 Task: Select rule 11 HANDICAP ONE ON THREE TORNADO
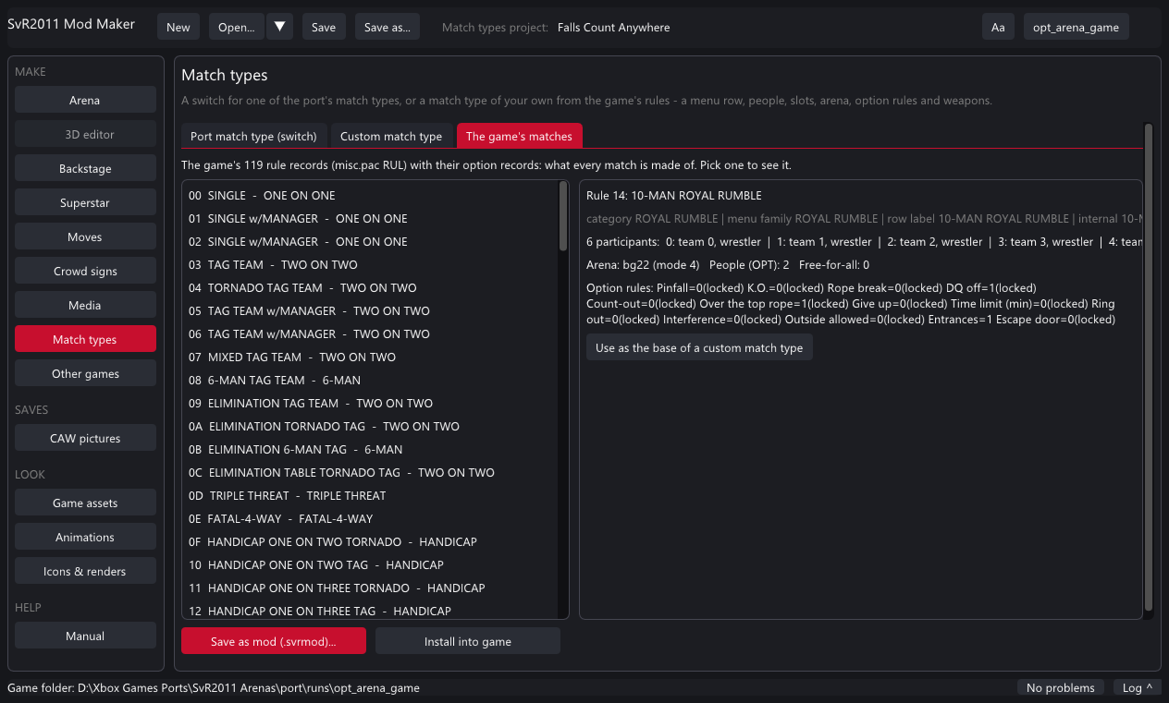pos(370,588)
